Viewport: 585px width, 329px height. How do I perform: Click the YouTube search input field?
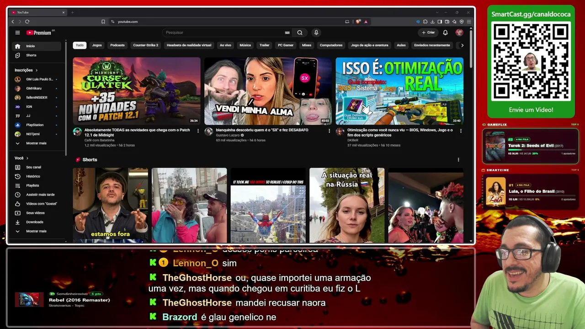[224, 32]
